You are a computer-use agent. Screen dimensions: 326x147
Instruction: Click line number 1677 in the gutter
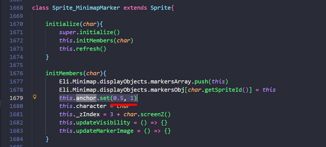click(x=17, y=81)
